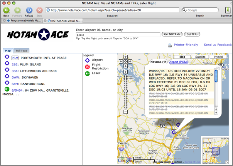Click info window scroll down arrow
Screen dimensions: 233x166
[216, 112]
